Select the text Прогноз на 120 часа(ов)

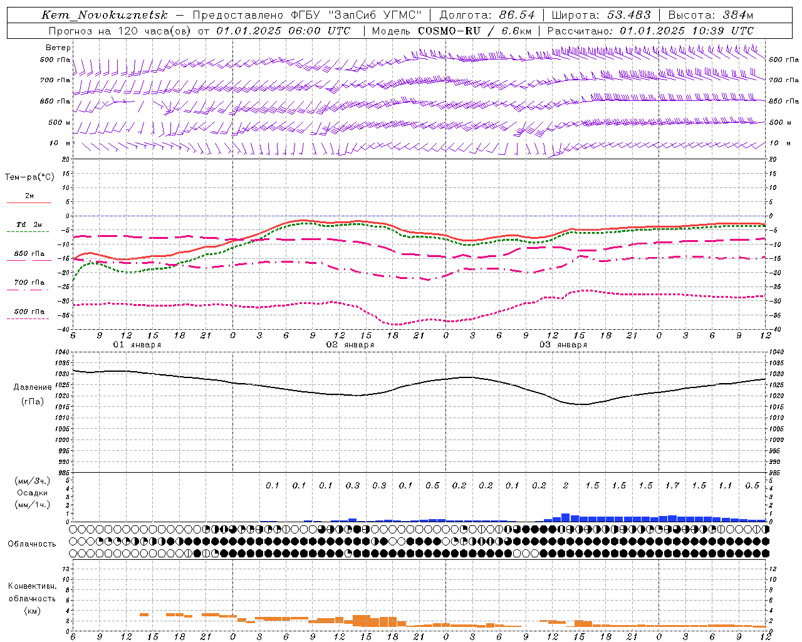(x=120, y=31)
